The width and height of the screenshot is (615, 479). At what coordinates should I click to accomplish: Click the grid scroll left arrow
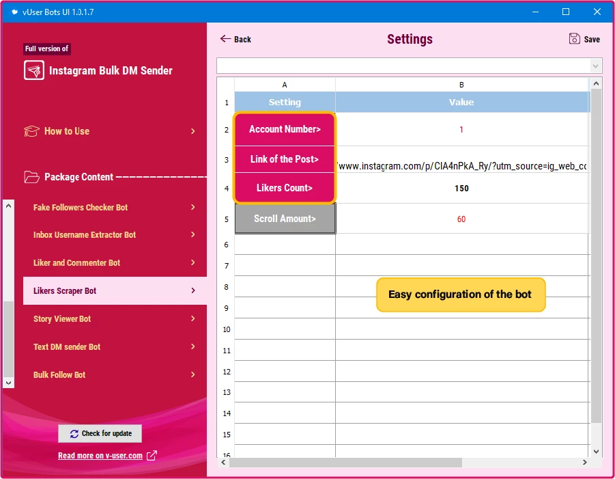(x=223, y=463)
